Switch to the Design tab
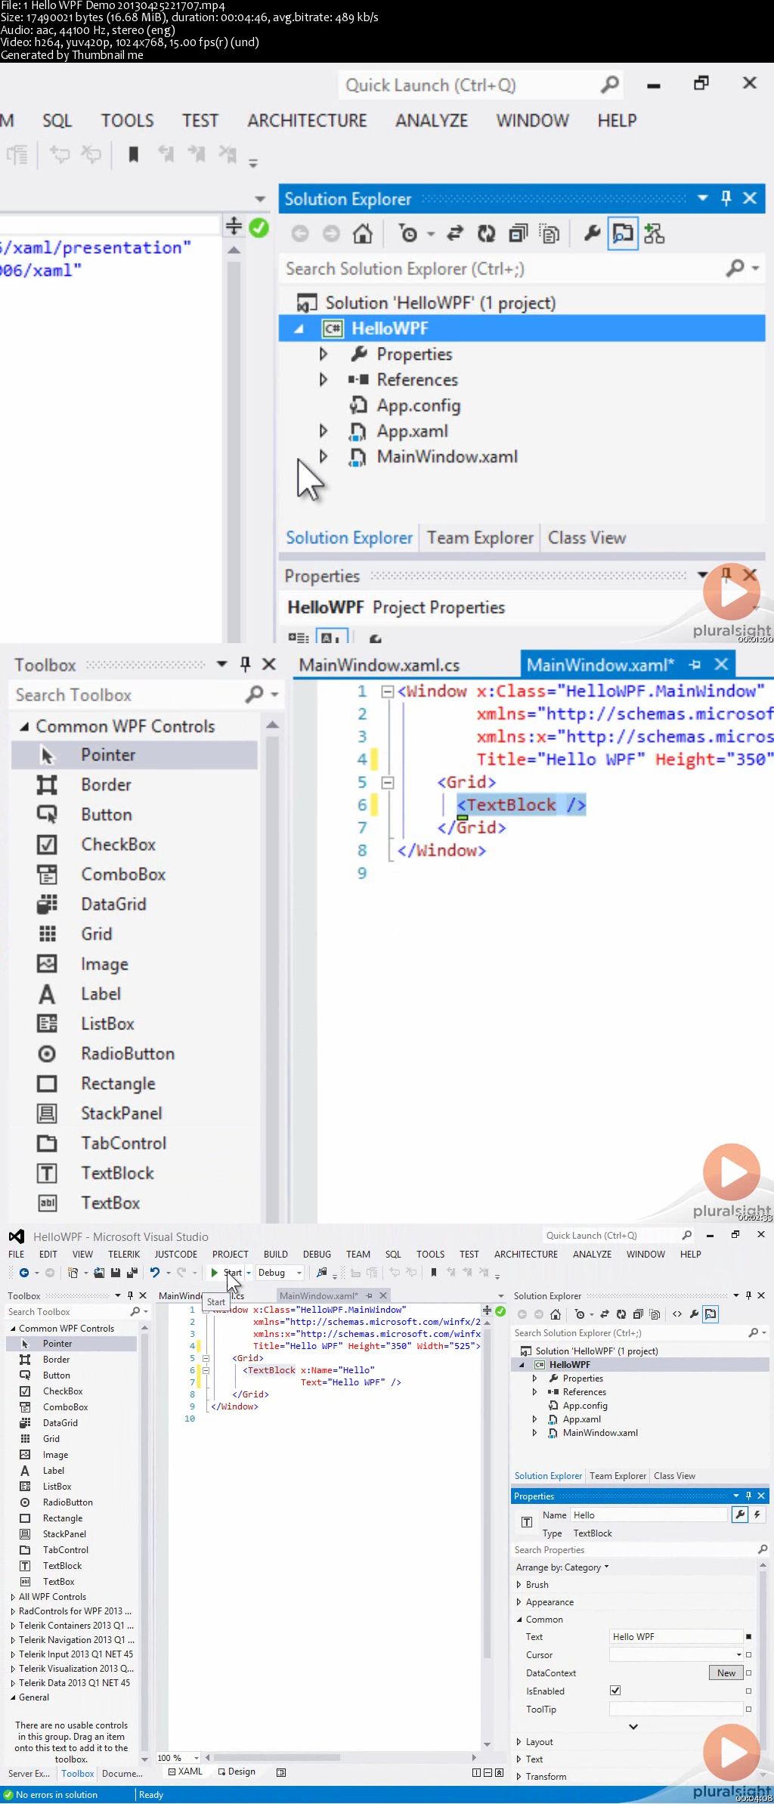774x1804 pixels. pyautogui.click(x=237, y=1772)
